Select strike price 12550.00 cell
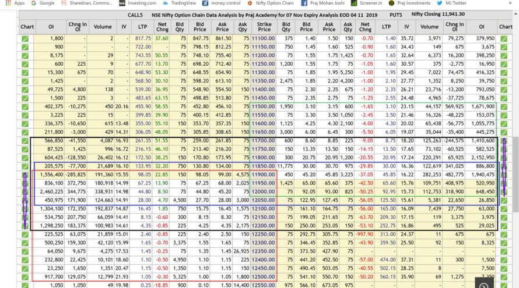The width and height of the screenshot is (519, 288). pyautogui.click(x=263, y=285)
